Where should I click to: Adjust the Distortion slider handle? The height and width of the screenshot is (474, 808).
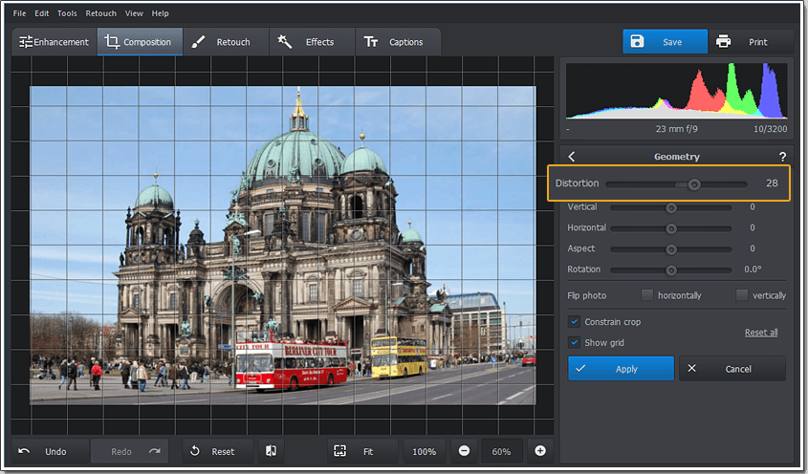[x=694, y=183]
